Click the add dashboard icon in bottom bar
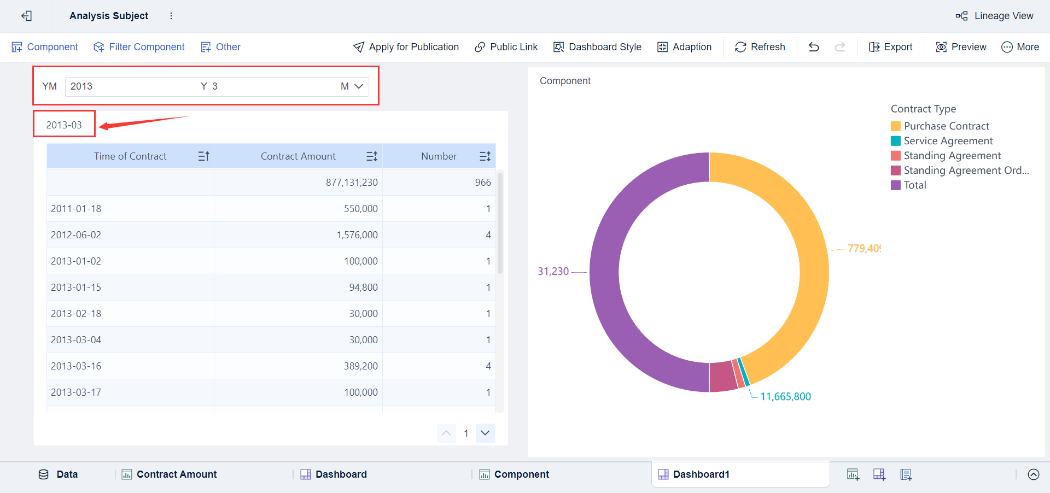 tap(879, 474)
